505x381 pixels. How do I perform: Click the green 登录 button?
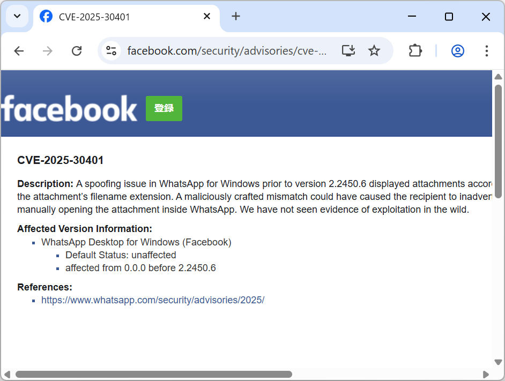[164, 108]
